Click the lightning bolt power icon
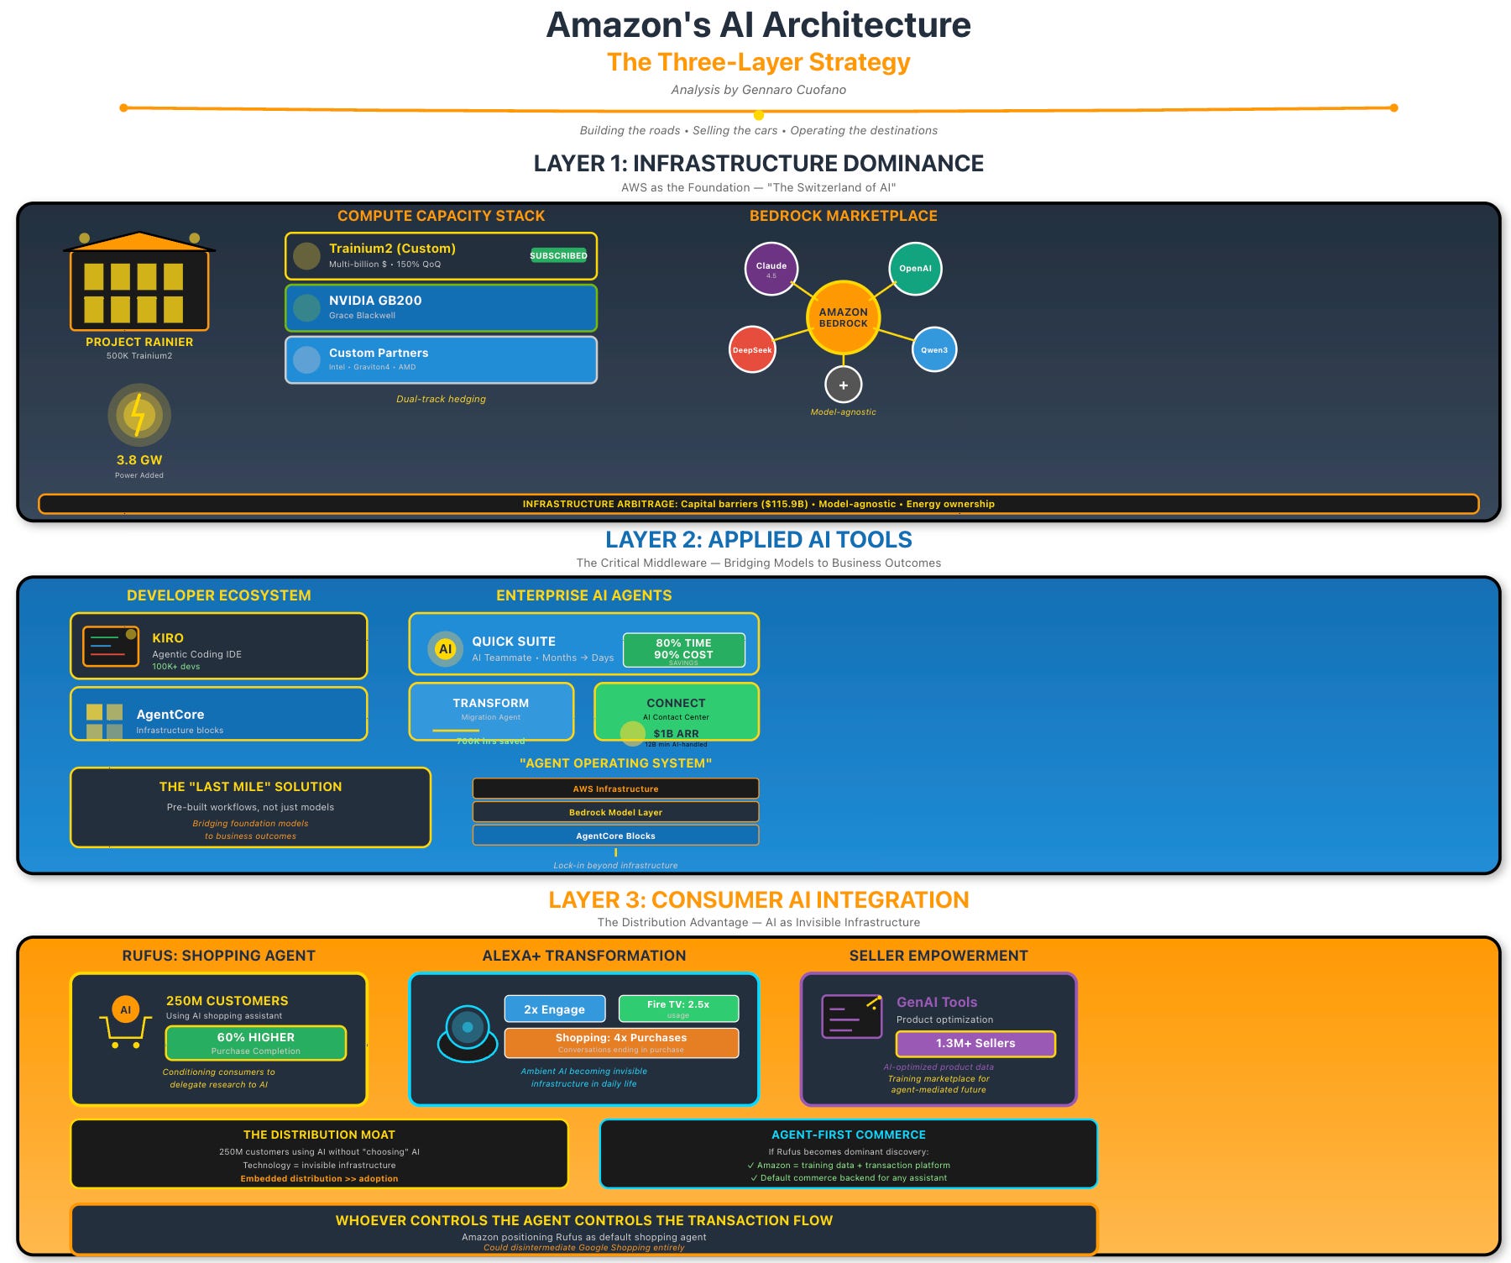Viewport: 1511px width, 1263px height. (x=139, y=415)
